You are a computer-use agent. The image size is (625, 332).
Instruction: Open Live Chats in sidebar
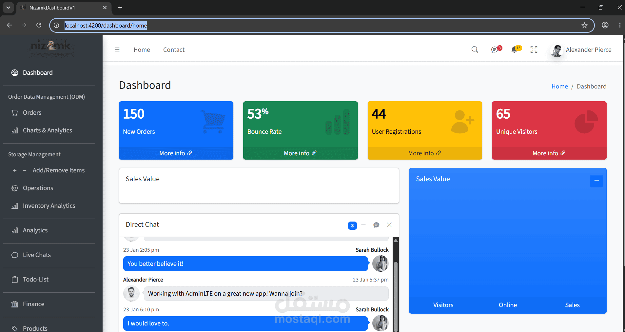(x=49, y=255)
